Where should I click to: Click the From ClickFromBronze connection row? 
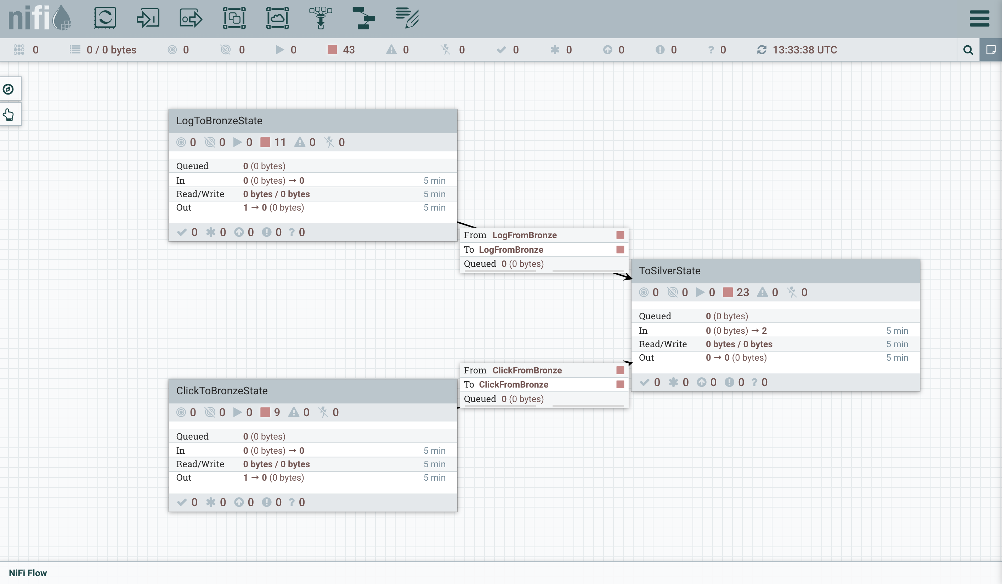click(544, 370)
